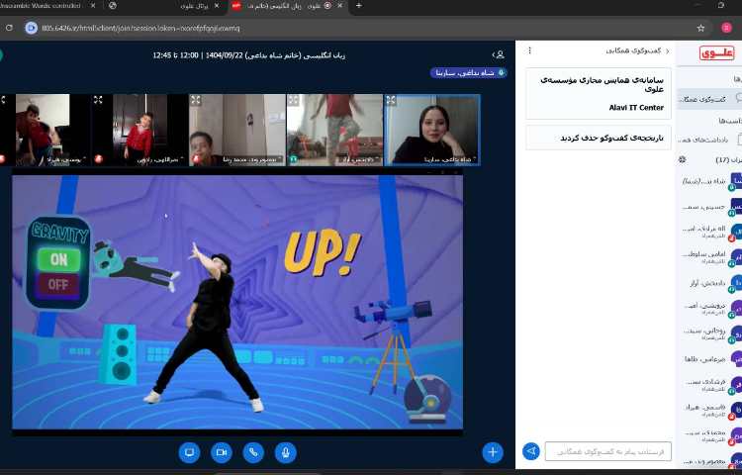Select the teacher's webcam thumbnail
This screenshot has width=742, height=475.
click(431, 130)
